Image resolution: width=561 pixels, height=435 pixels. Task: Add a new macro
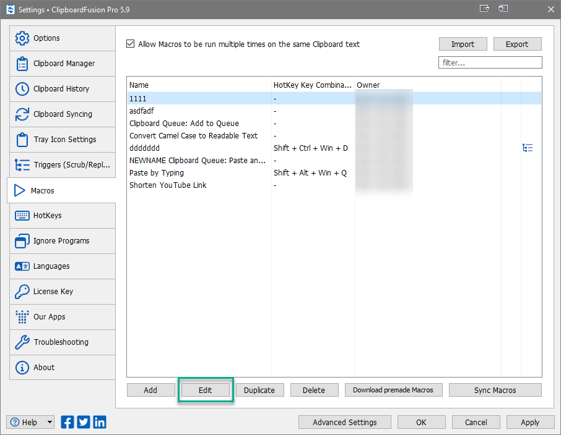point(150,390)
